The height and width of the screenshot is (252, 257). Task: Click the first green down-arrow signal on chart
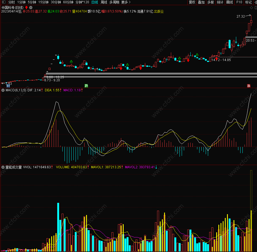pyautogui.click(x=71, y=62)
